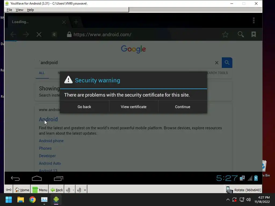Bookmark page with star icon

pos(225,34)
